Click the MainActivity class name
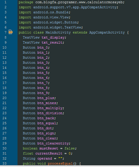 (58, 33)
